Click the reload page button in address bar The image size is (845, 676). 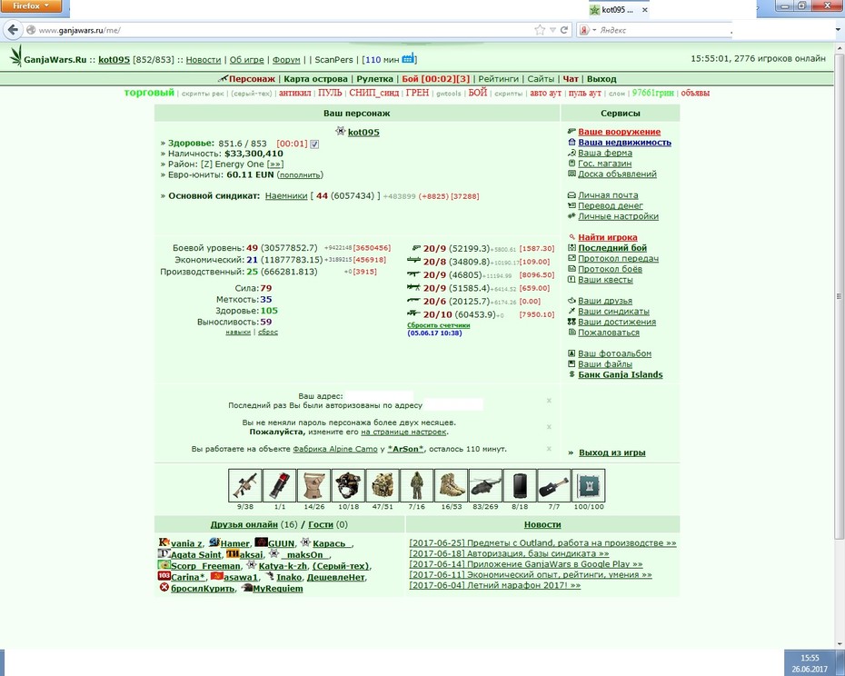point(564,30)
